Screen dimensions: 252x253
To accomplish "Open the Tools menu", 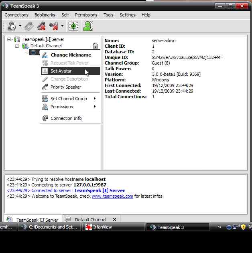I will pos(108,15).
